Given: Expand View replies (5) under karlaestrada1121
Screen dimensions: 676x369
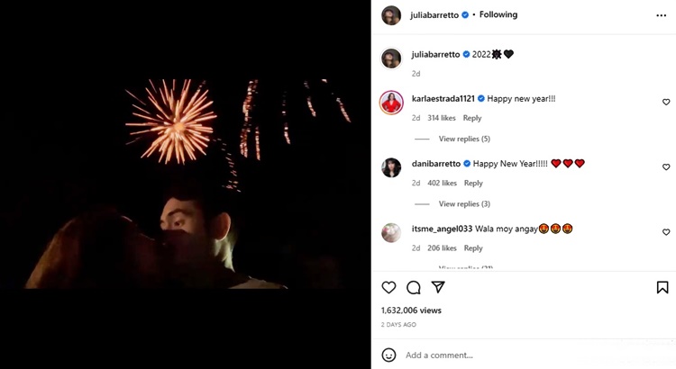Looking at the screenshot, I should pyautogui.click(x=463, y=139).
